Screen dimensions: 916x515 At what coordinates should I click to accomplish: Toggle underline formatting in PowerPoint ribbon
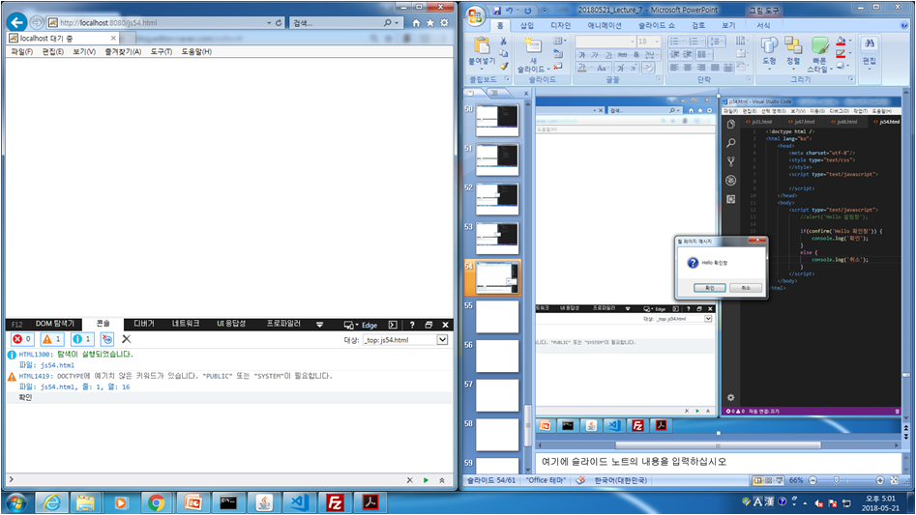point(608,55)
